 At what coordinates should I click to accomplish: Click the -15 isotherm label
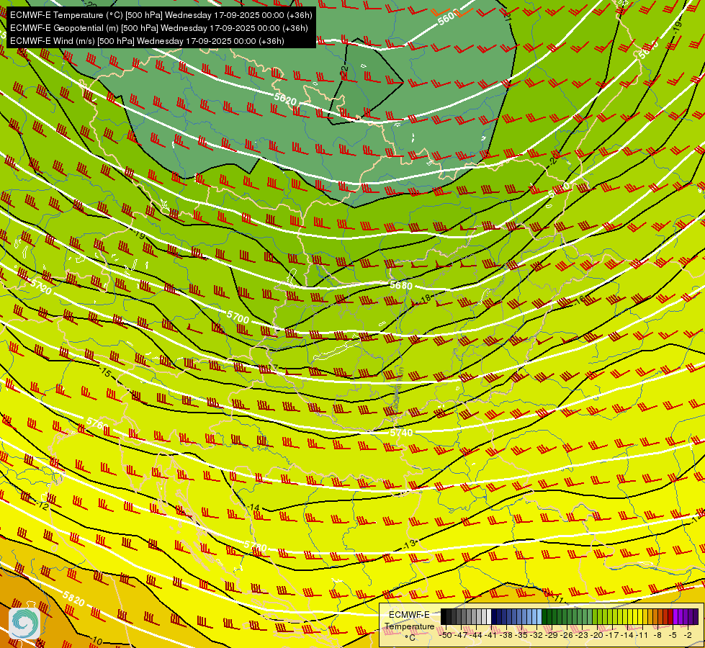tap(104, 372)
